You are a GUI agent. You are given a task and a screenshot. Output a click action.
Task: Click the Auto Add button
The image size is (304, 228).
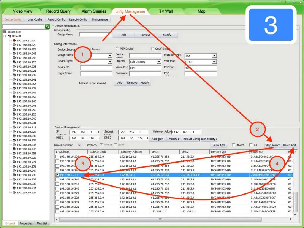219,145
